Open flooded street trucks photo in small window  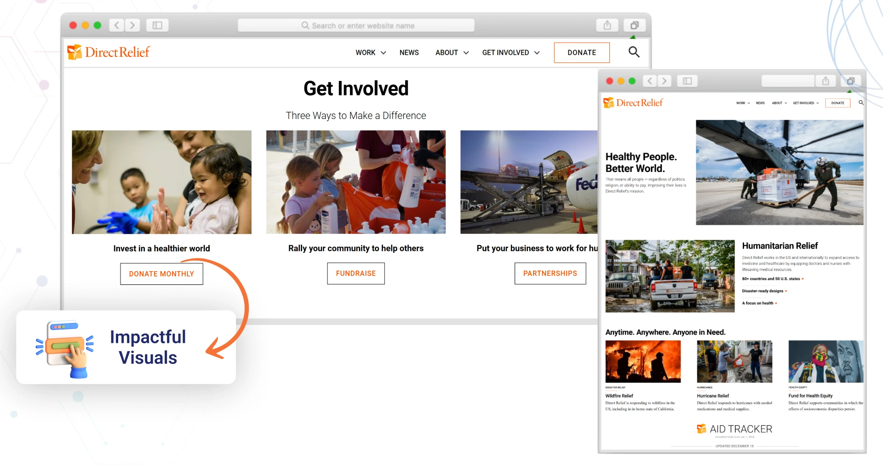tap(670, 276)
